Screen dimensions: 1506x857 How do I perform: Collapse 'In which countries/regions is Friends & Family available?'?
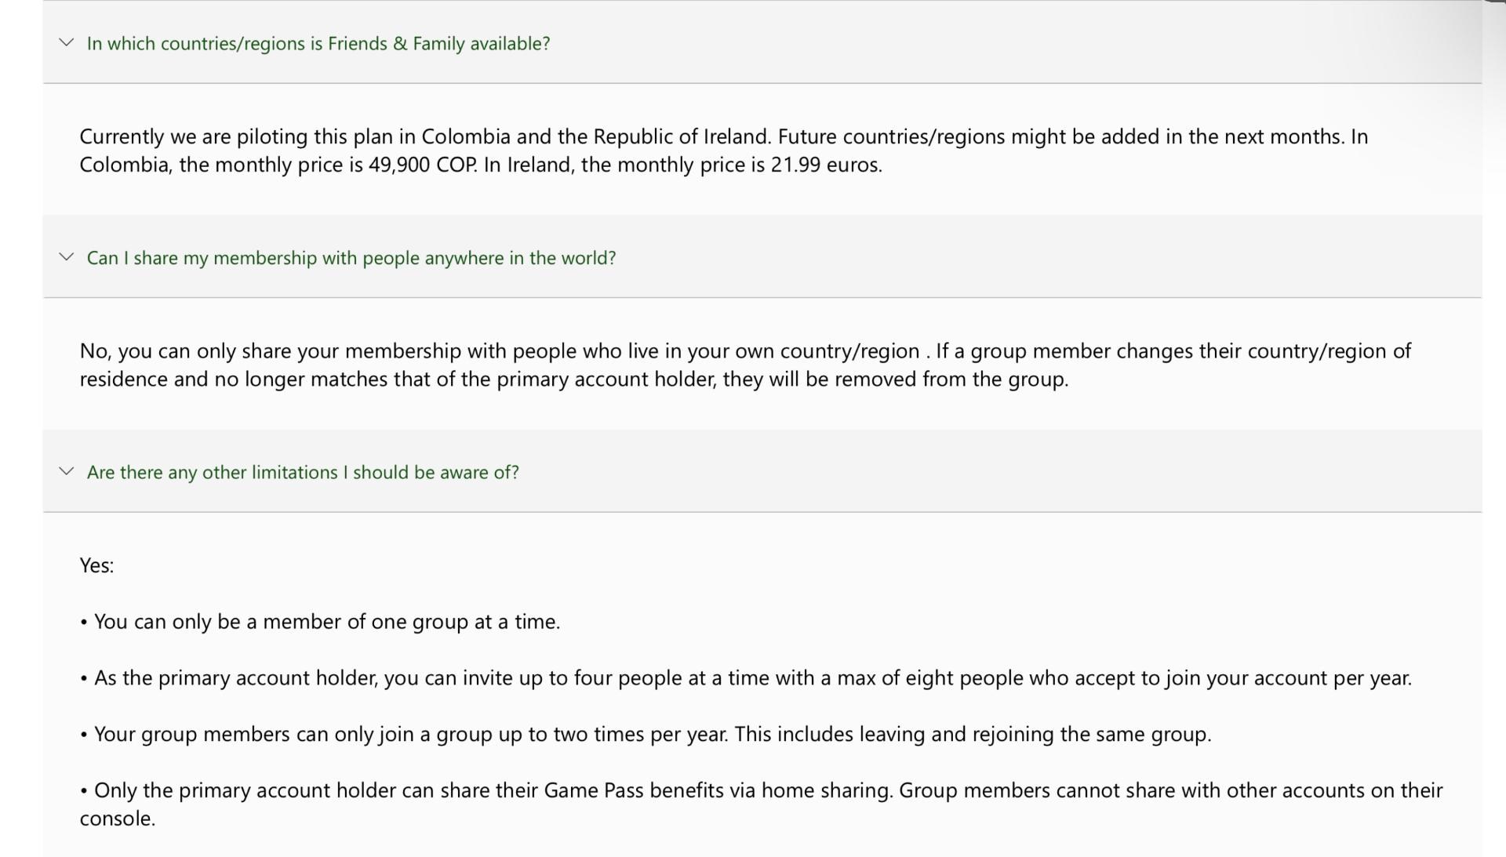click(x=318, y=43)
